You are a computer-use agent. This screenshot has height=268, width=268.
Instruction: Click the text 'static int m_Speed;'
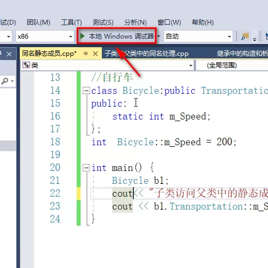pyautogui.click(x=161, y=116)
